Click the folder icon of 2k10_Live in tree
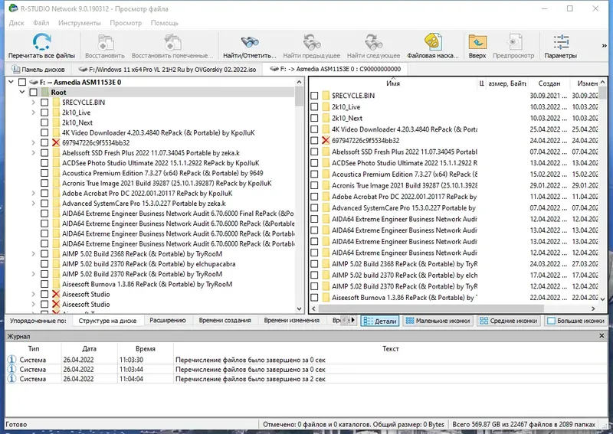Screen dimensions: 613x434 56,113
